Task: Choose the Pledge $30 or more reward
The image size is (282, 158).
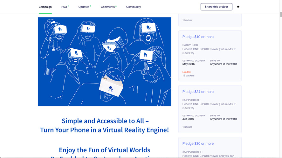Action: [198, 143]
